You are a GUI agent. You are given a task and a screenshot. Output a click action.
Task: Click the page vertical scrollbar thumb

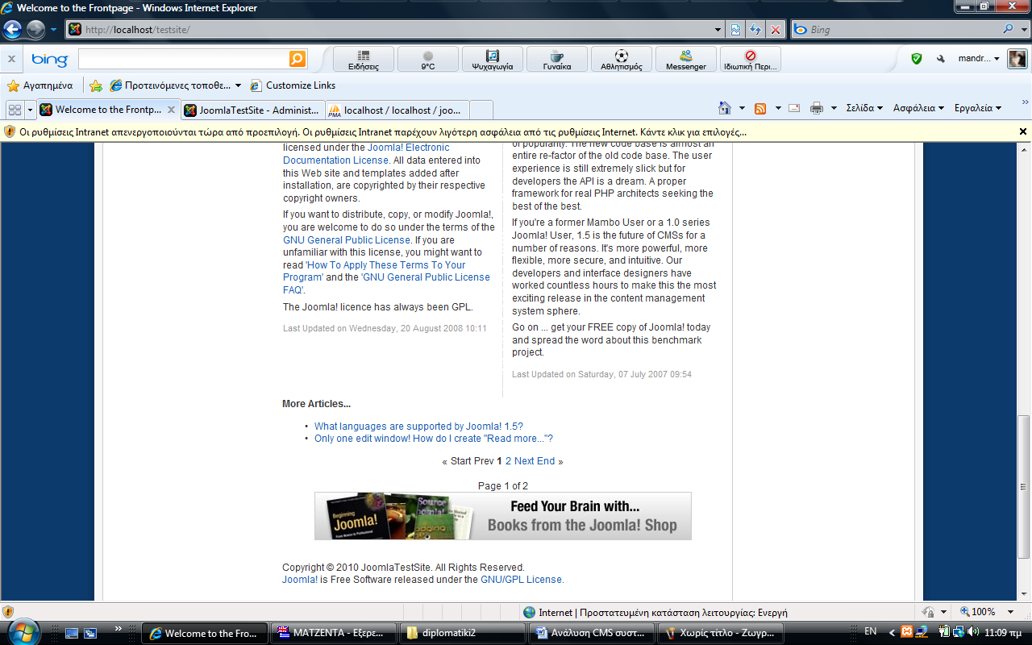[1024, 486]
